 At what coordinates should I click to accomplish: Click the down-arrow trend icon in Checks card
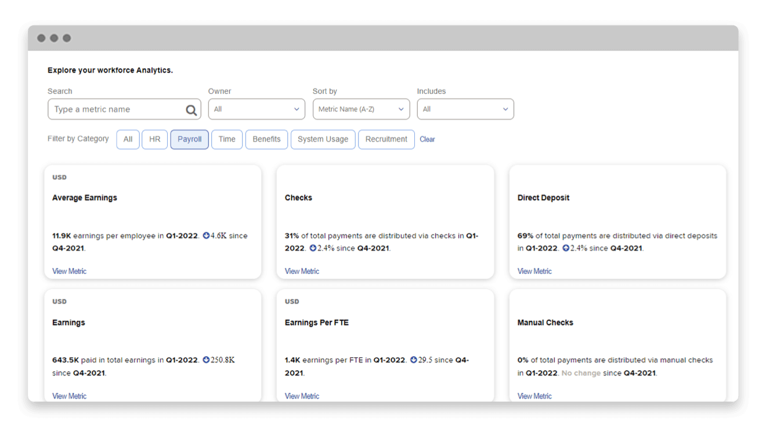click(313, 248)
